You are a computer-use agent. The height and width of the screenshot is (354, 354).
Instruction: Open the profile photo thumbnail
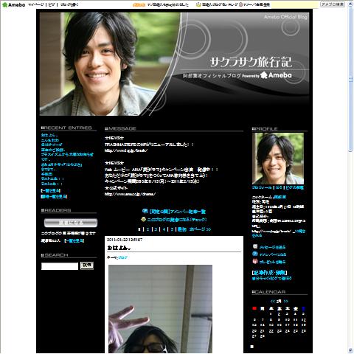pos(278,159)
